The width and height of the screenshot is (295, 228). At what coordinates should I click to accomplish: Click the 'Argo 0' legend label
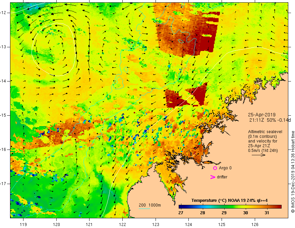225,168
